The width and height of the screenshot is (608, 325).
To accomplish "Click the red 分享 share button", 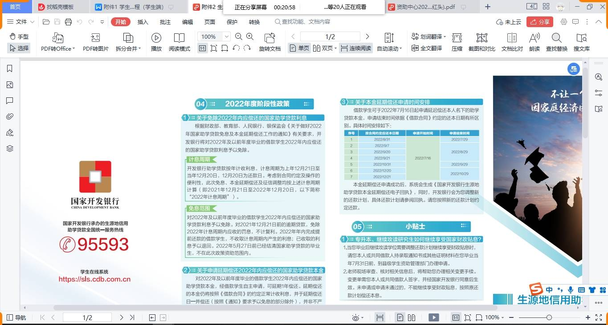I will pyautogui.click(x=539, y=22).
